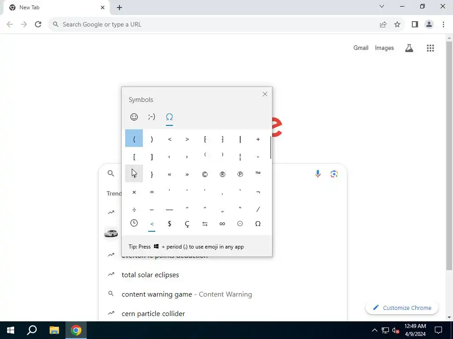Open the tab search dropdown chevron
This screenshot has width=453, height=339.
point(382,6)
